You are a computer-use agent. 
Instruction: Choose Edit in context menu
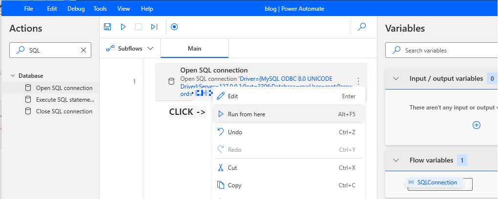pyautogui.click(x=288, y=96)
